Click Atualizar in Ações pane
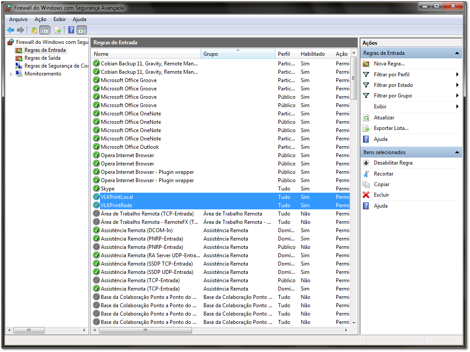 pos(384,118)
